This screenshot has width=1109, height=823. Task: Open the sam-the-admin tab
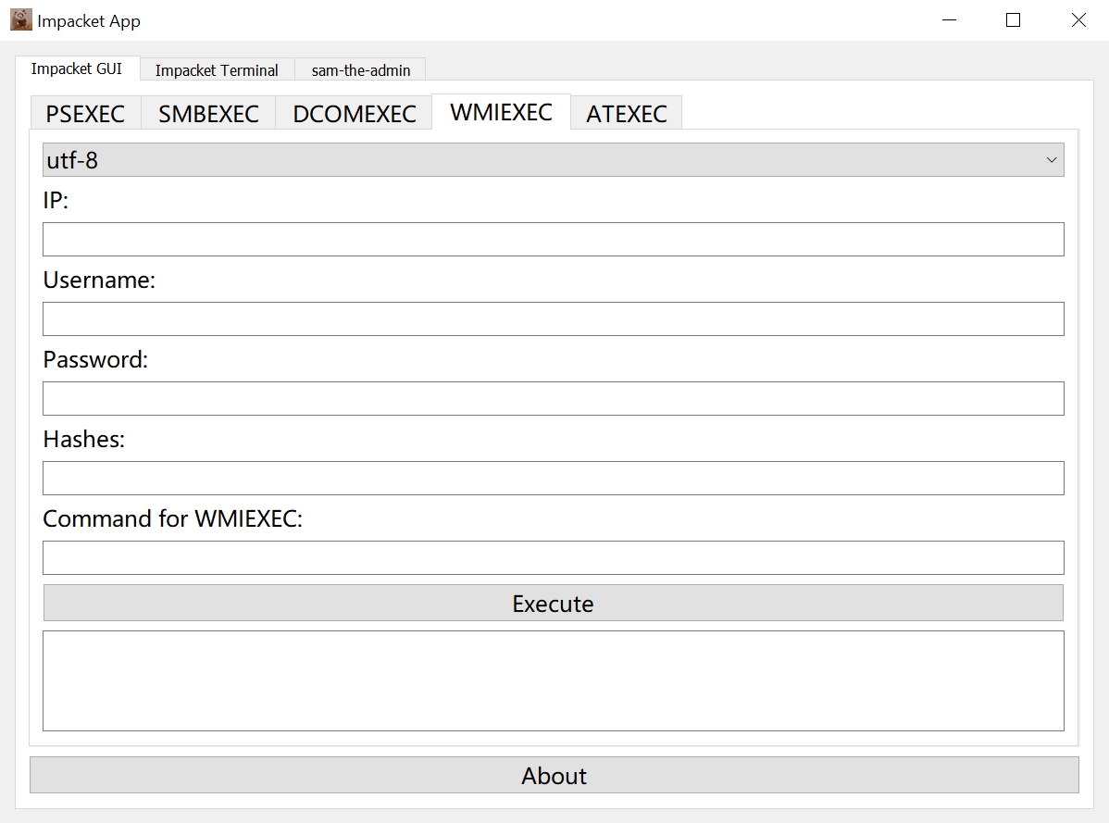tap(361, 70)
